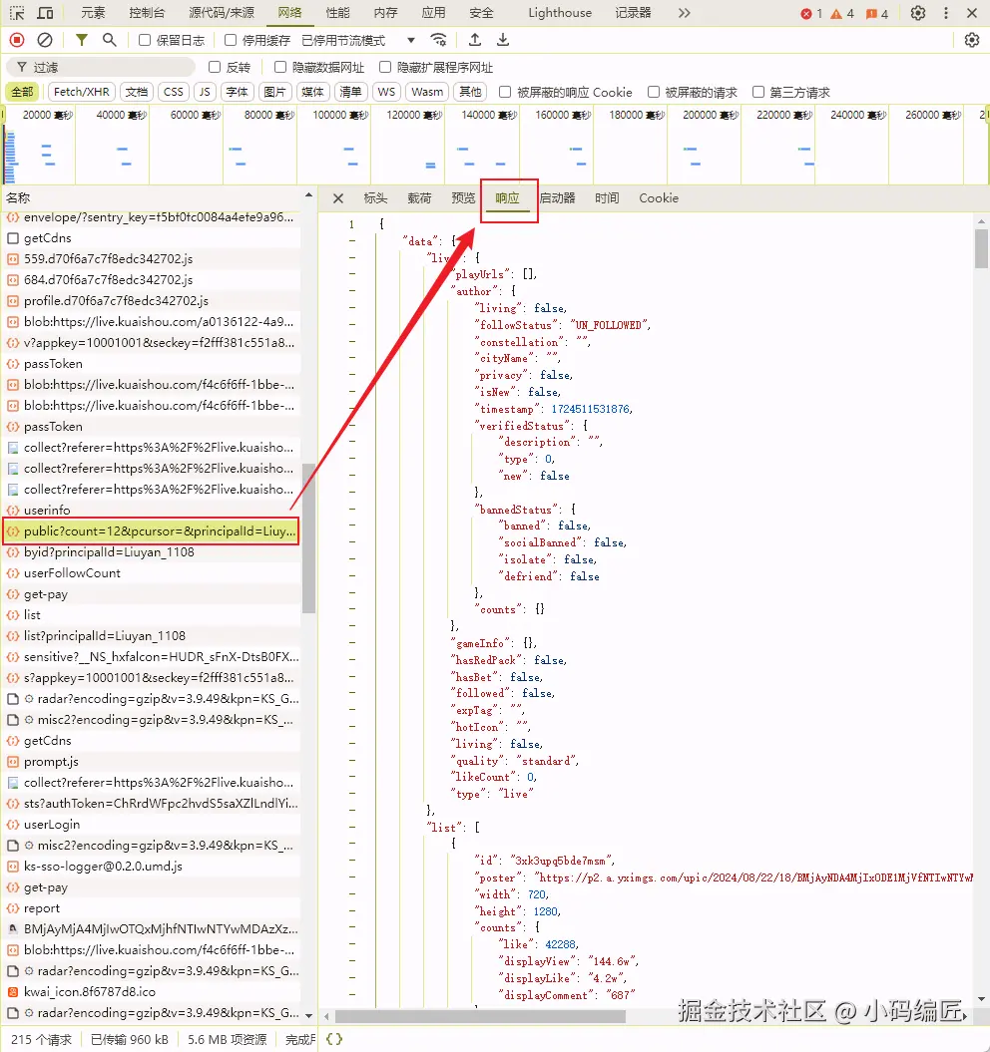Enable the disable cache checkbox

click(231, 40)
